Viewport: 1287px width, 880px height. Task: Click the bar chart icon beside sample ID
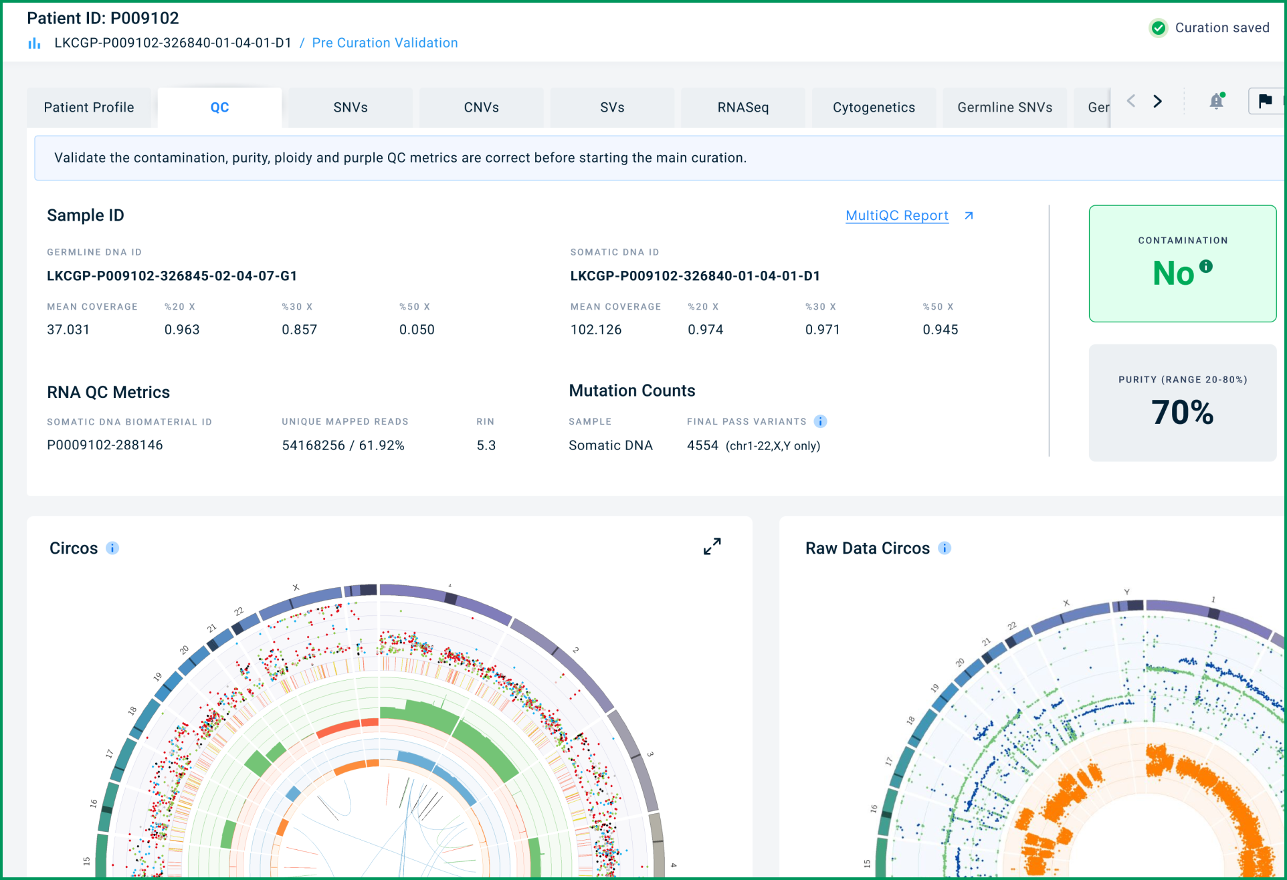tap(34, 43)
